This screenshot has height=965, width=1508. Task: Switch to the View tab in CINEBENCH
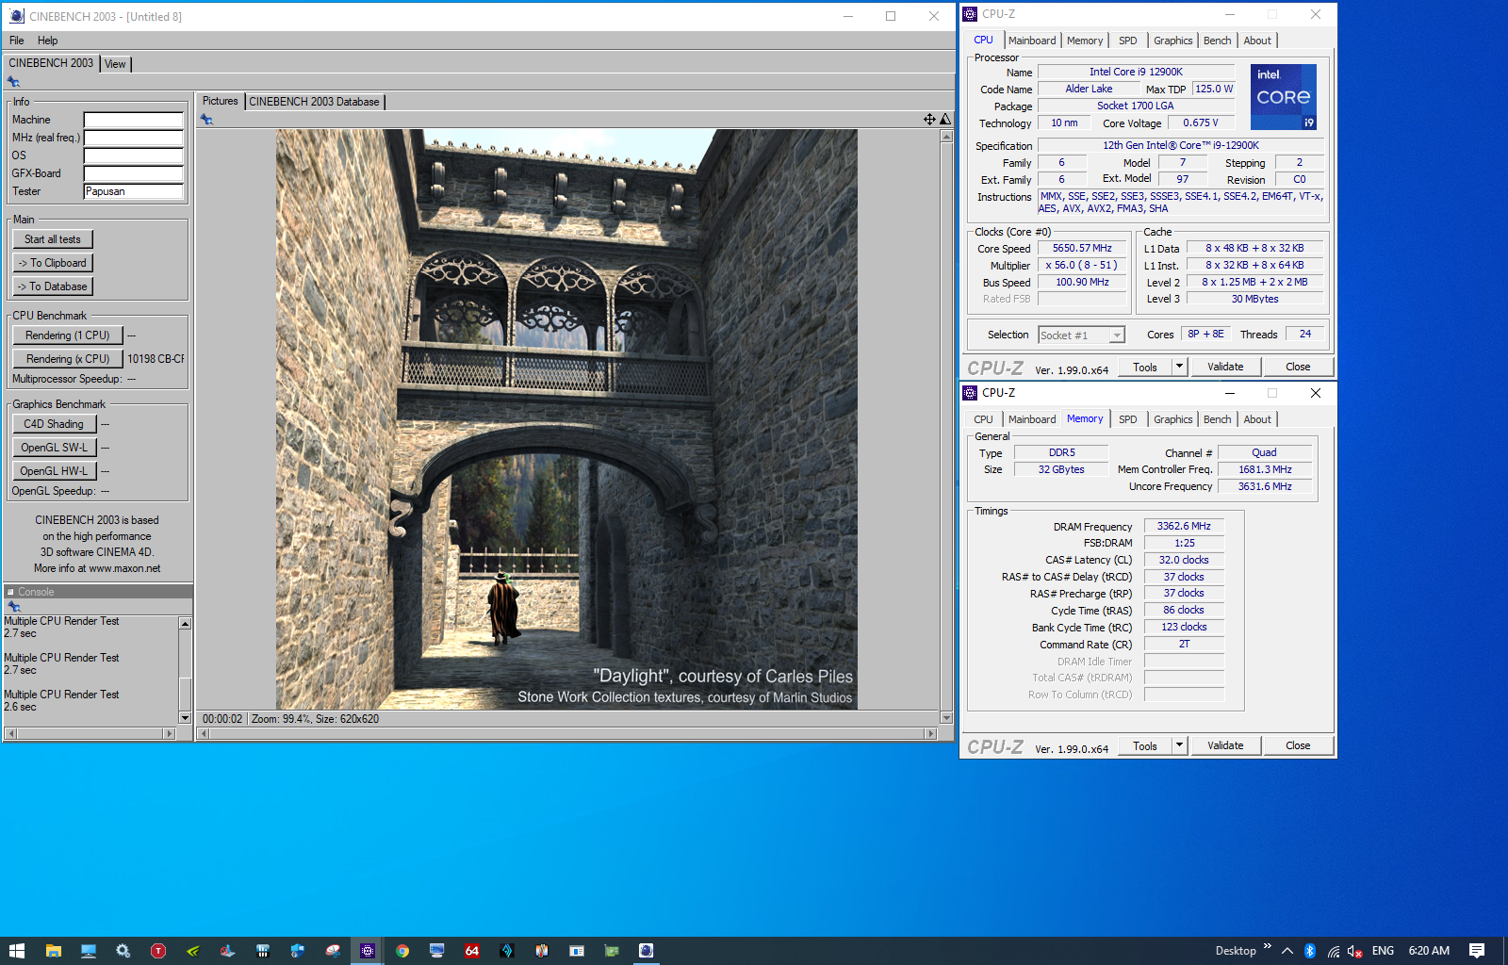click(115, 64)
